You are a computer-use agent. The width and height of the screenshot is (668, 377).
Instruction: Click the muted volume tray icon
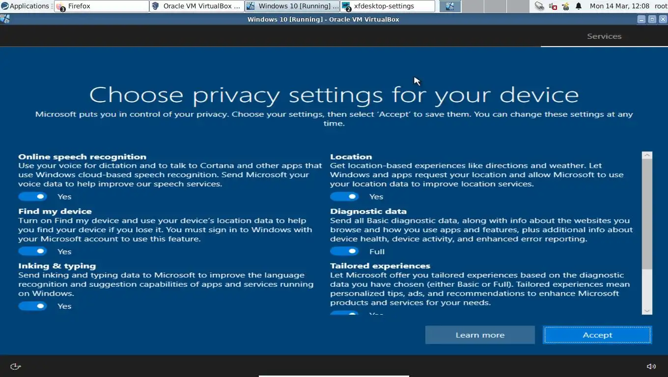(x=553, y=6)
